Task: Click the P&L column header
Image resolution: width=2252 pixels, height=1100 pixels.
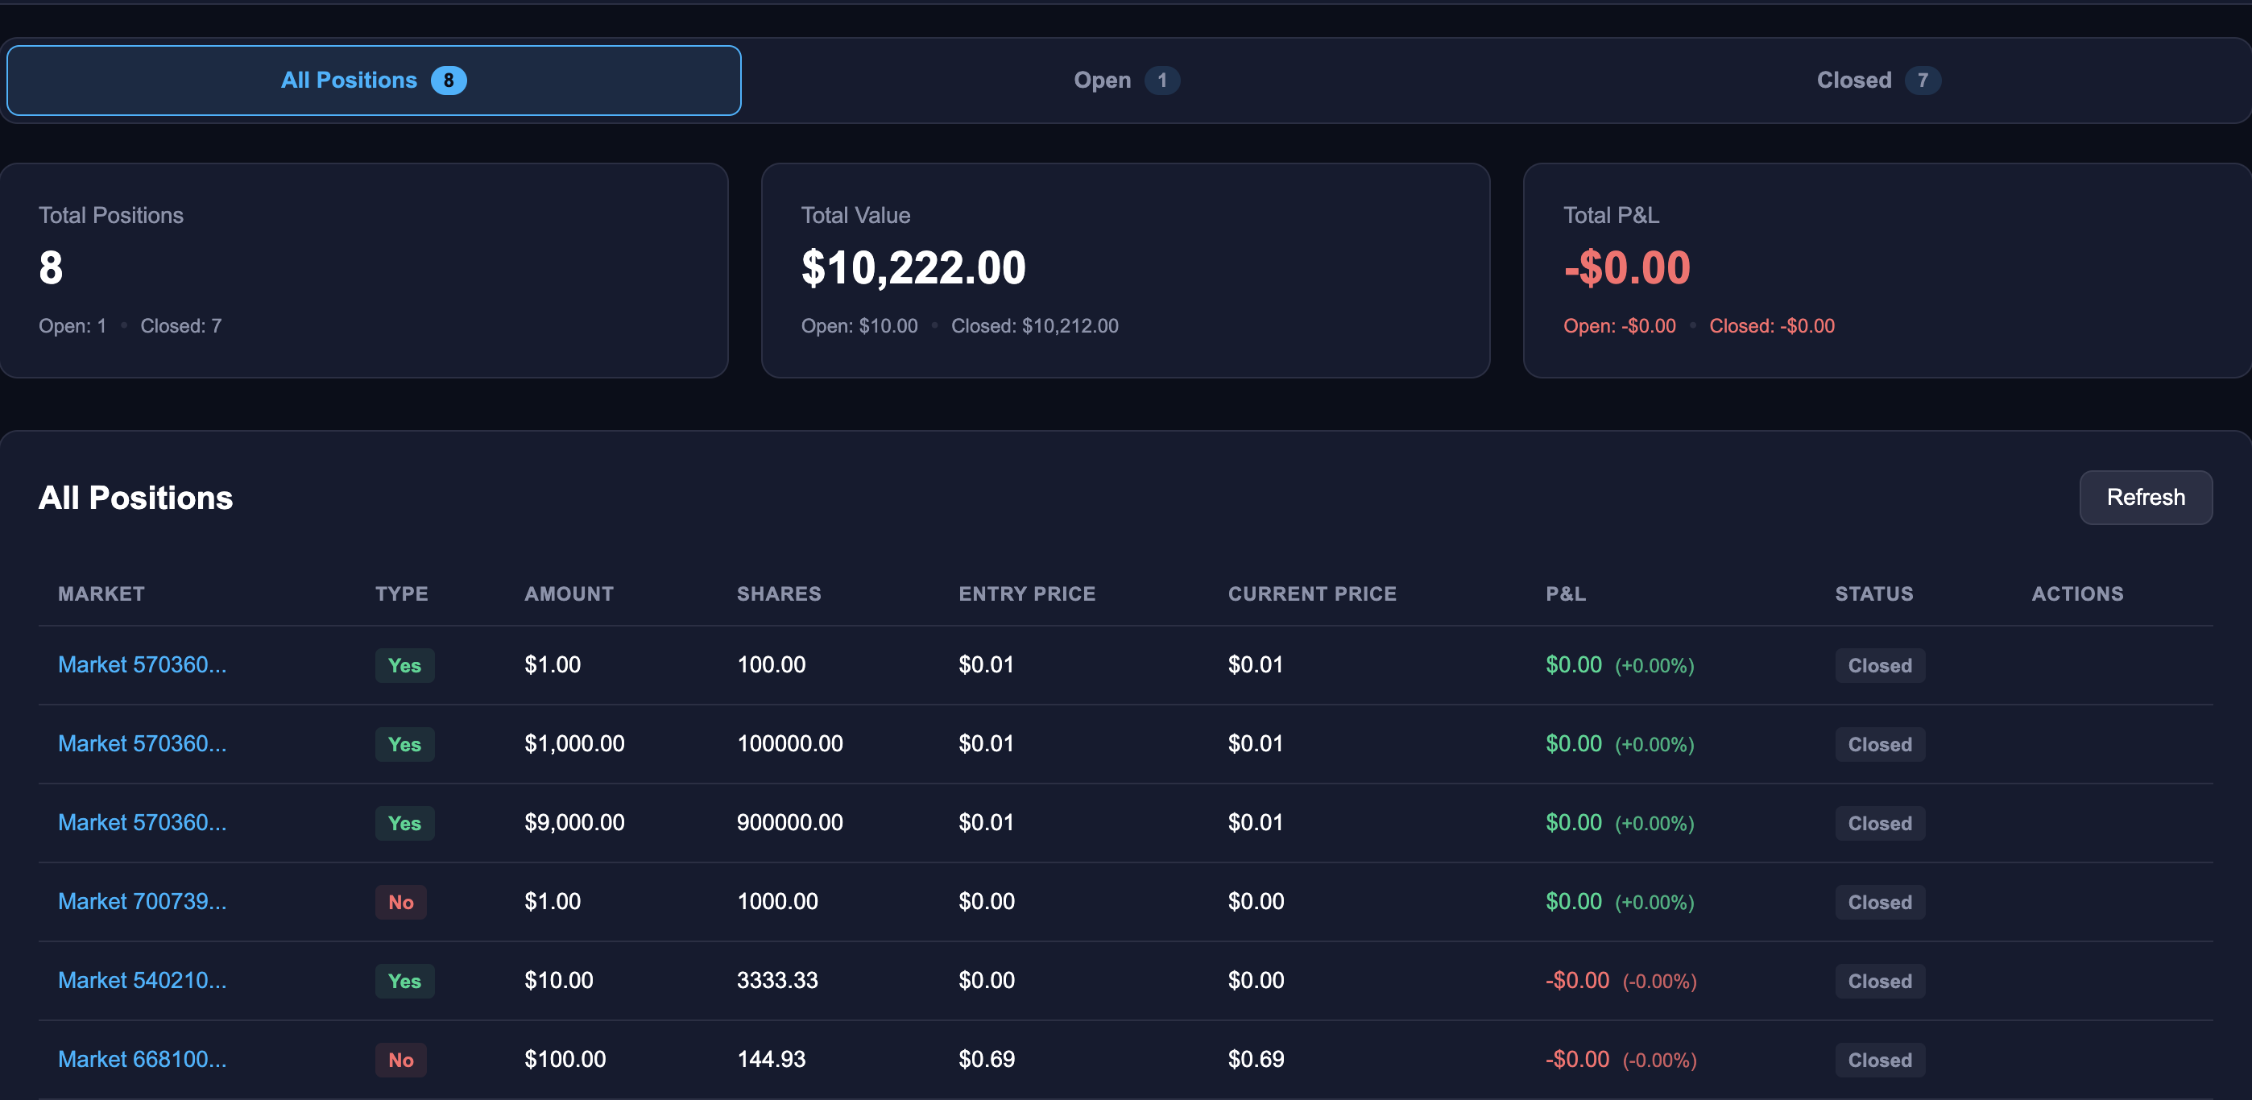Action: 1566,594
